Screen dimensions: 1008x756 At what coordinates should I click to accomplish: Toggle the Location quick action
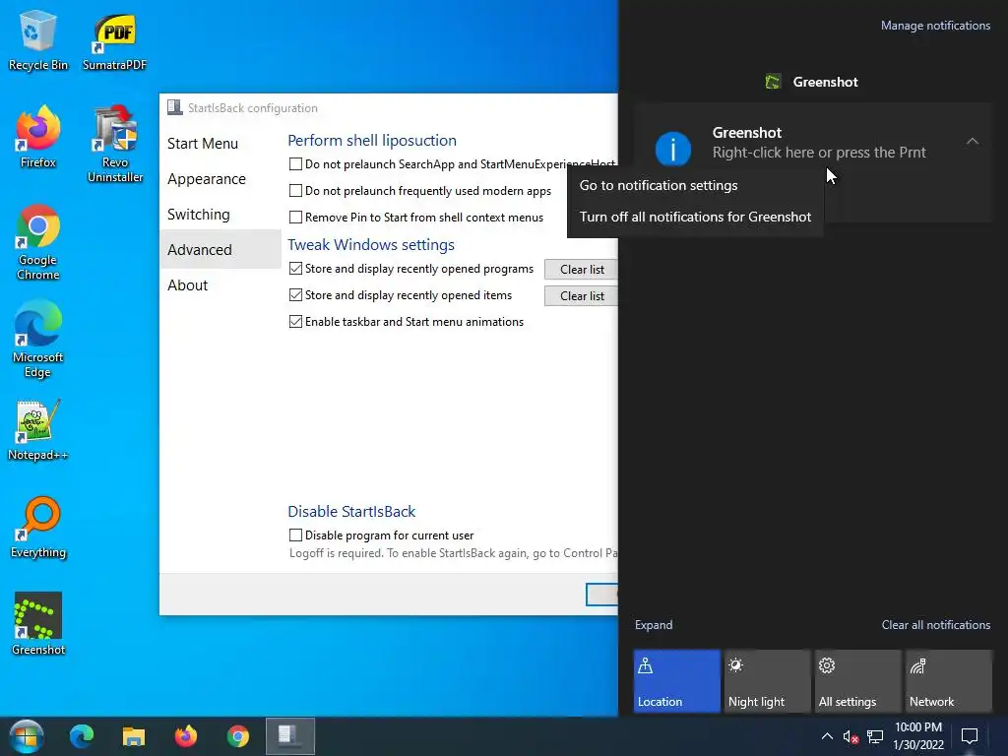tap(677, 681)
